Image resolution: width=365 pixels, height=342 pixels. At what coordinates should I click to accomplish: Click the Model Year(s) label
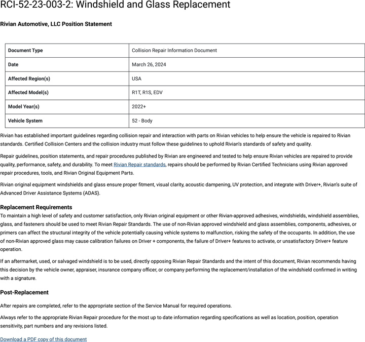click(x=24, y=107)
